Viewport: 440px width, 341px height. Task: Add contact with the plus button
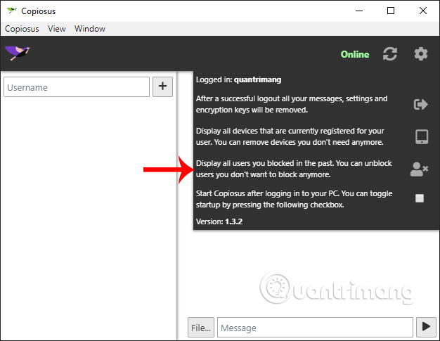pos(162,86)
